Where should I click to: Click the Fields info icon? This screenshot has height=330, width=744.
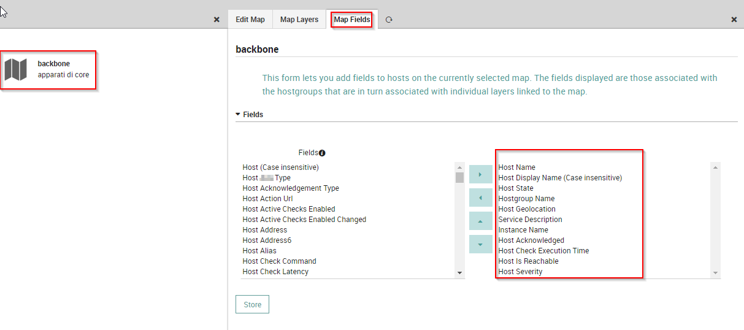[322, 153]
